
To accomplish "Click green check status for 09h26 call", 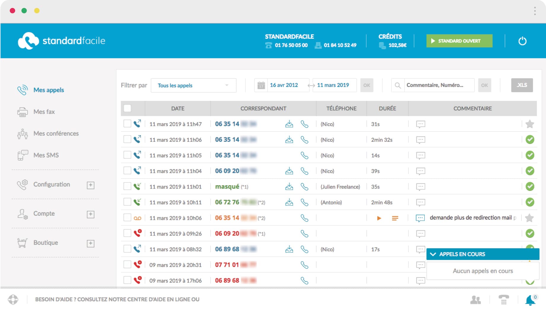I will point(530,233).
